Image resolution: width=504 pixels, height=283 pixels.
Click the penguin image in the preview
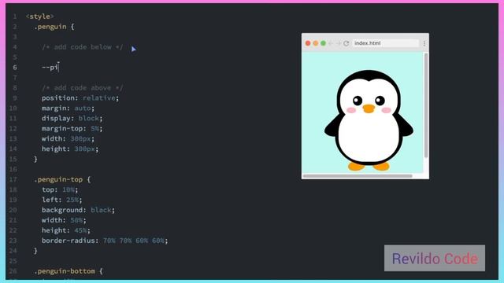pos(369,120)
